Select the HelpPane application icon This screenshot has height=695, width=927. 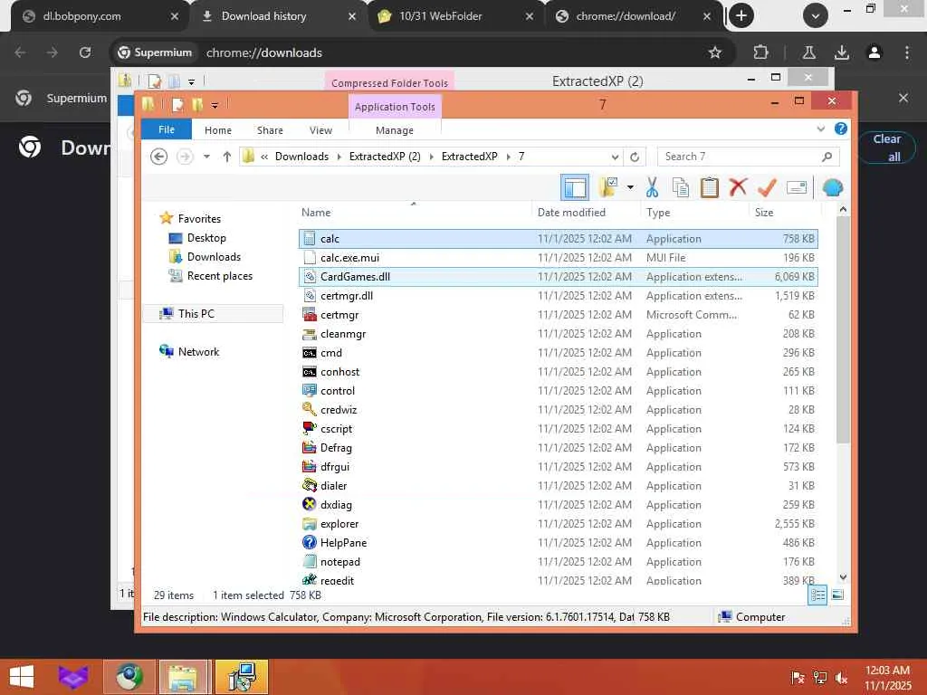tap(310, 542)
